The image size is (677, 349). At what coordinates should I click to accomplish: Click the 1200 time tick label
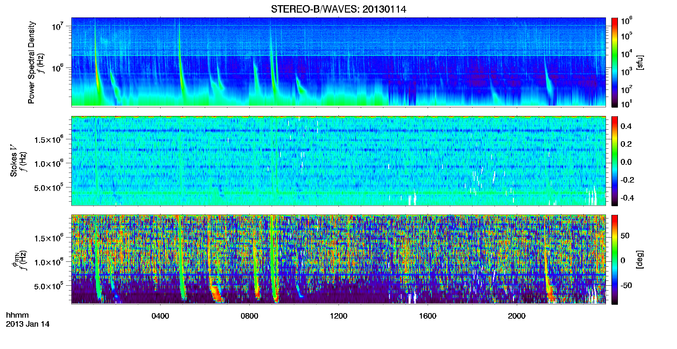(x=338, y=316)
